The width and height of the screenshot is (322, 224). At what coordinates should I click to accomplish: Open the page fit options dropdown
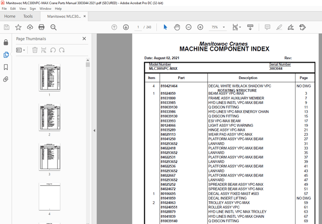[237, 27]
